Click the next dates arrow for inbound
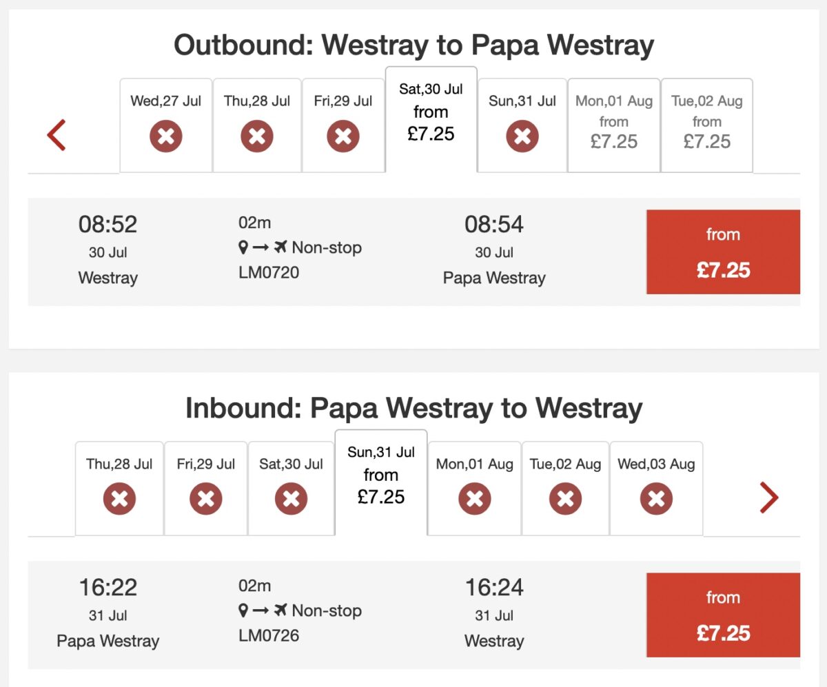The width and height of the screenshot is (827, 687). point(768,498)
